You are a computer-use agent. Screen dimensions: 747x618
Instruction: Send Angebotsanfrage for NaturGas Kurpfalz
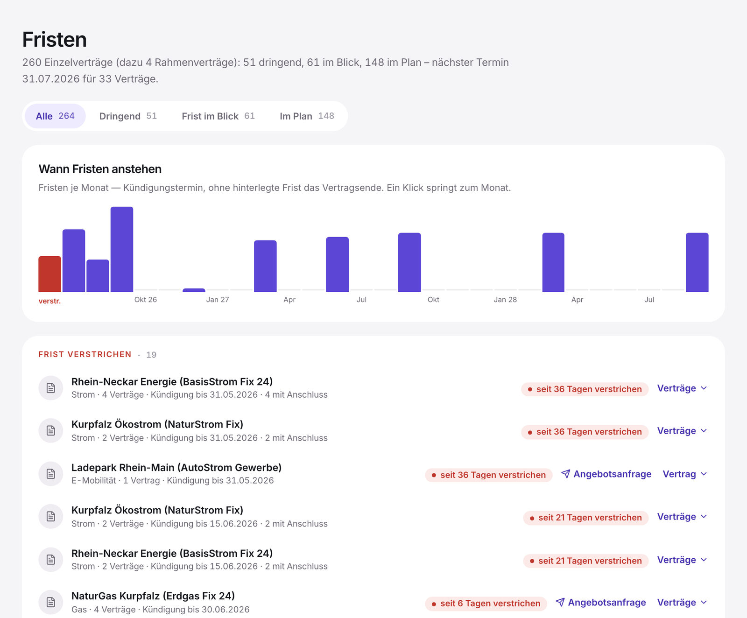[601, 603]
